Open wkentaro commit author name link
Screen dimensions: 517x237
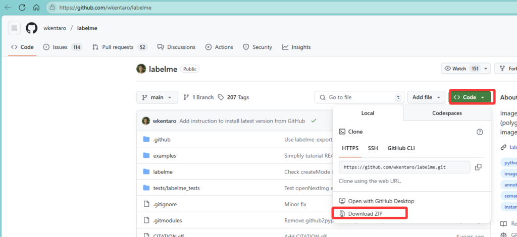(x=165, y=121)
